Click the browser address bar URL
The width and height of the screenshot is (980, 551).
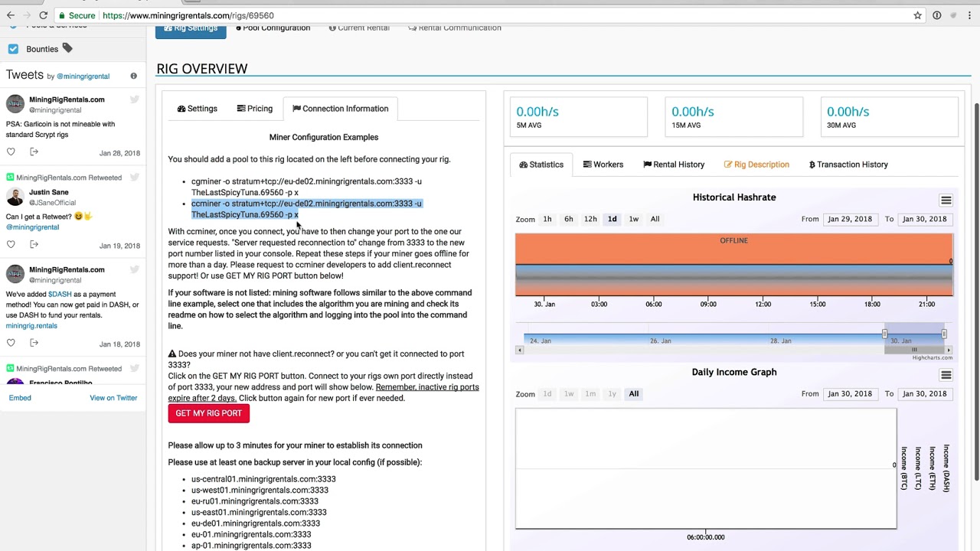188,15
